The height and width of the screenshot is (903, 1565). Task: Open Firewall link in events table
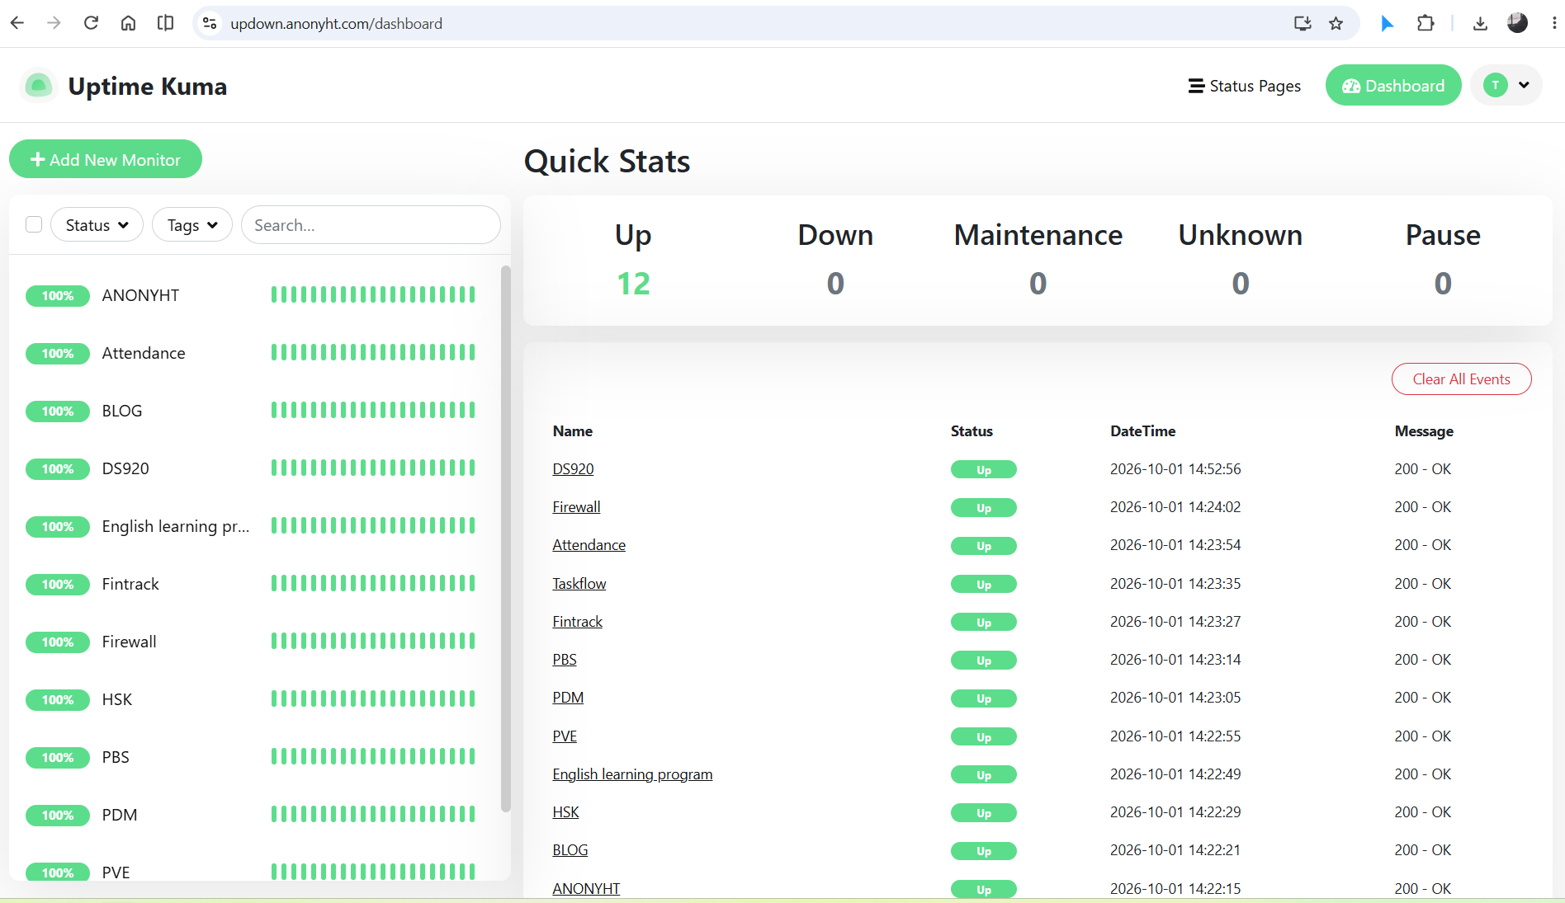tap(576, 506)
